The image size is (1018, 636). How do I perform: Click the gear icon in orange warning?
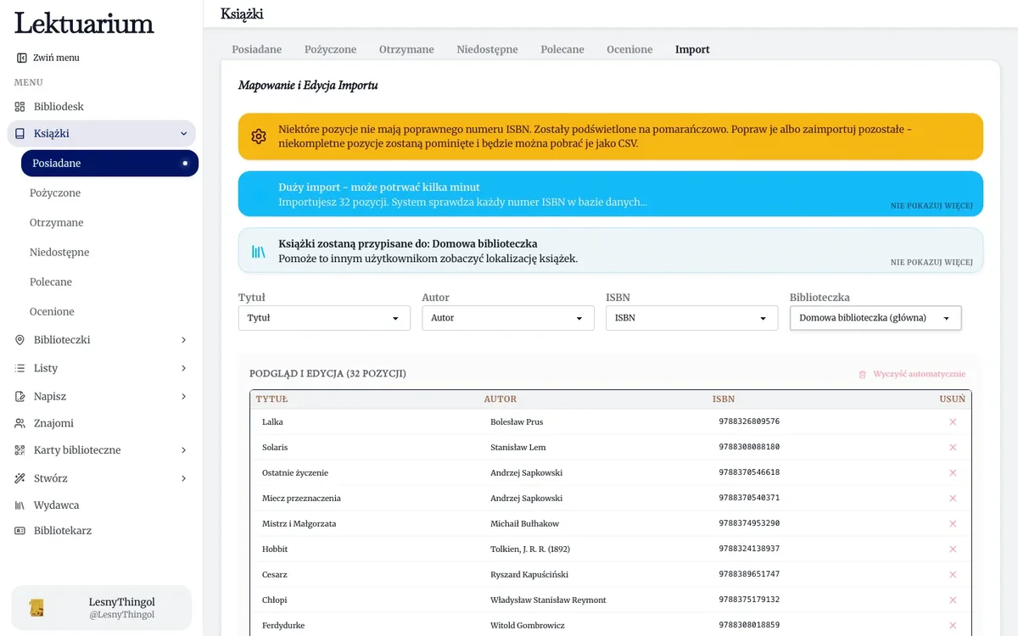(259, 137)
